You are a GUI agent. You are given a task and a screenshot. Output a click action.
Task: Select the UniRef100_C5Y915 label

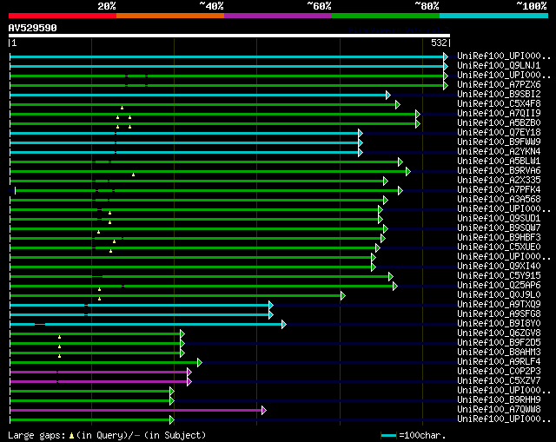(499, 276)
